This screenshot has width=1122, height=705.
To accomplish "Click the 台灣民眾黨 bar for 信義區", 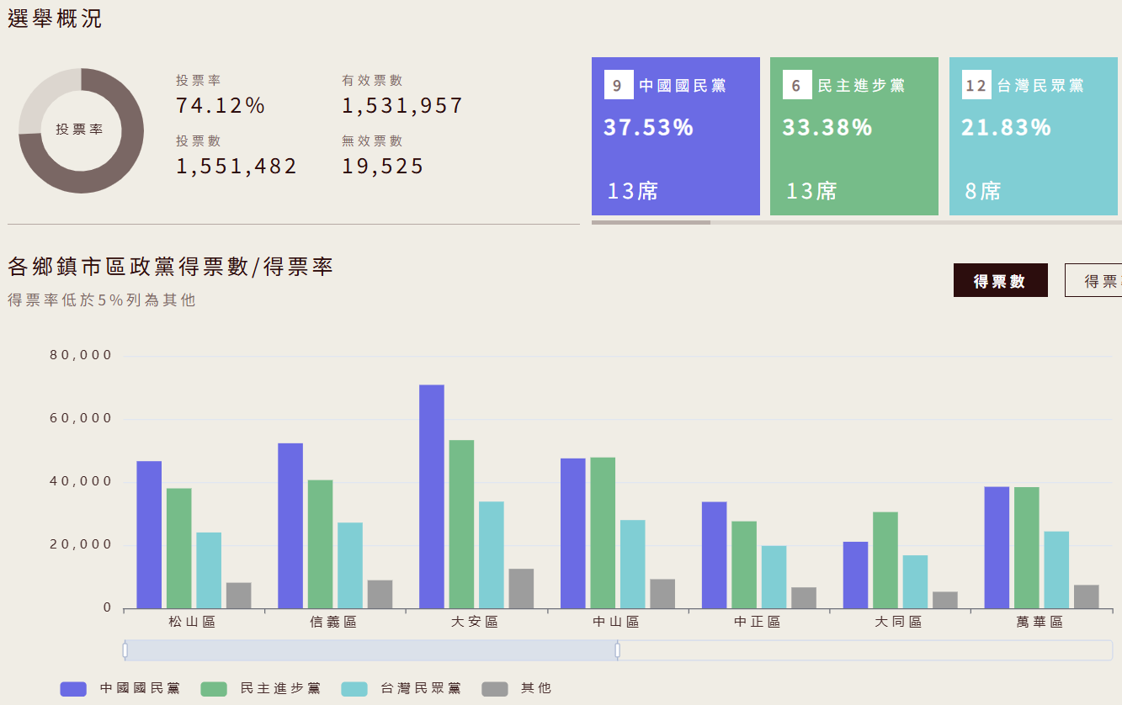I will (350, 565).
